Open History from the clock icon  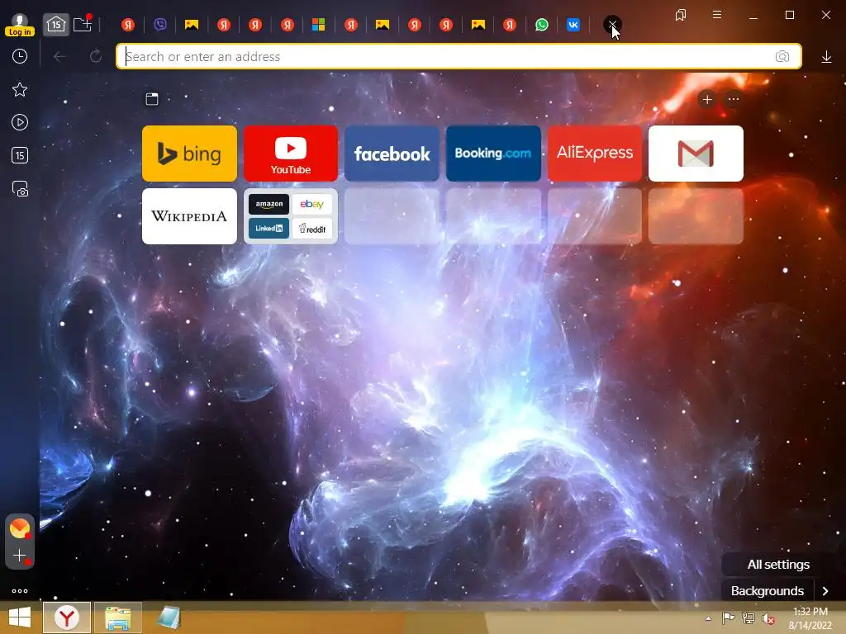tap(20, 56)
